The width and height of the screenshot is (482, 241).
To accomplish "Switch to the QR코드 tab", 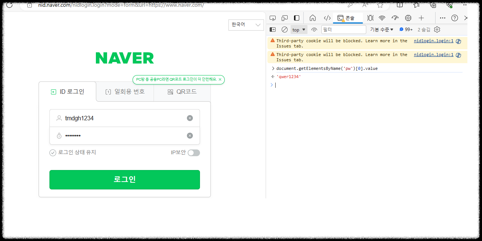I will 182,92.
